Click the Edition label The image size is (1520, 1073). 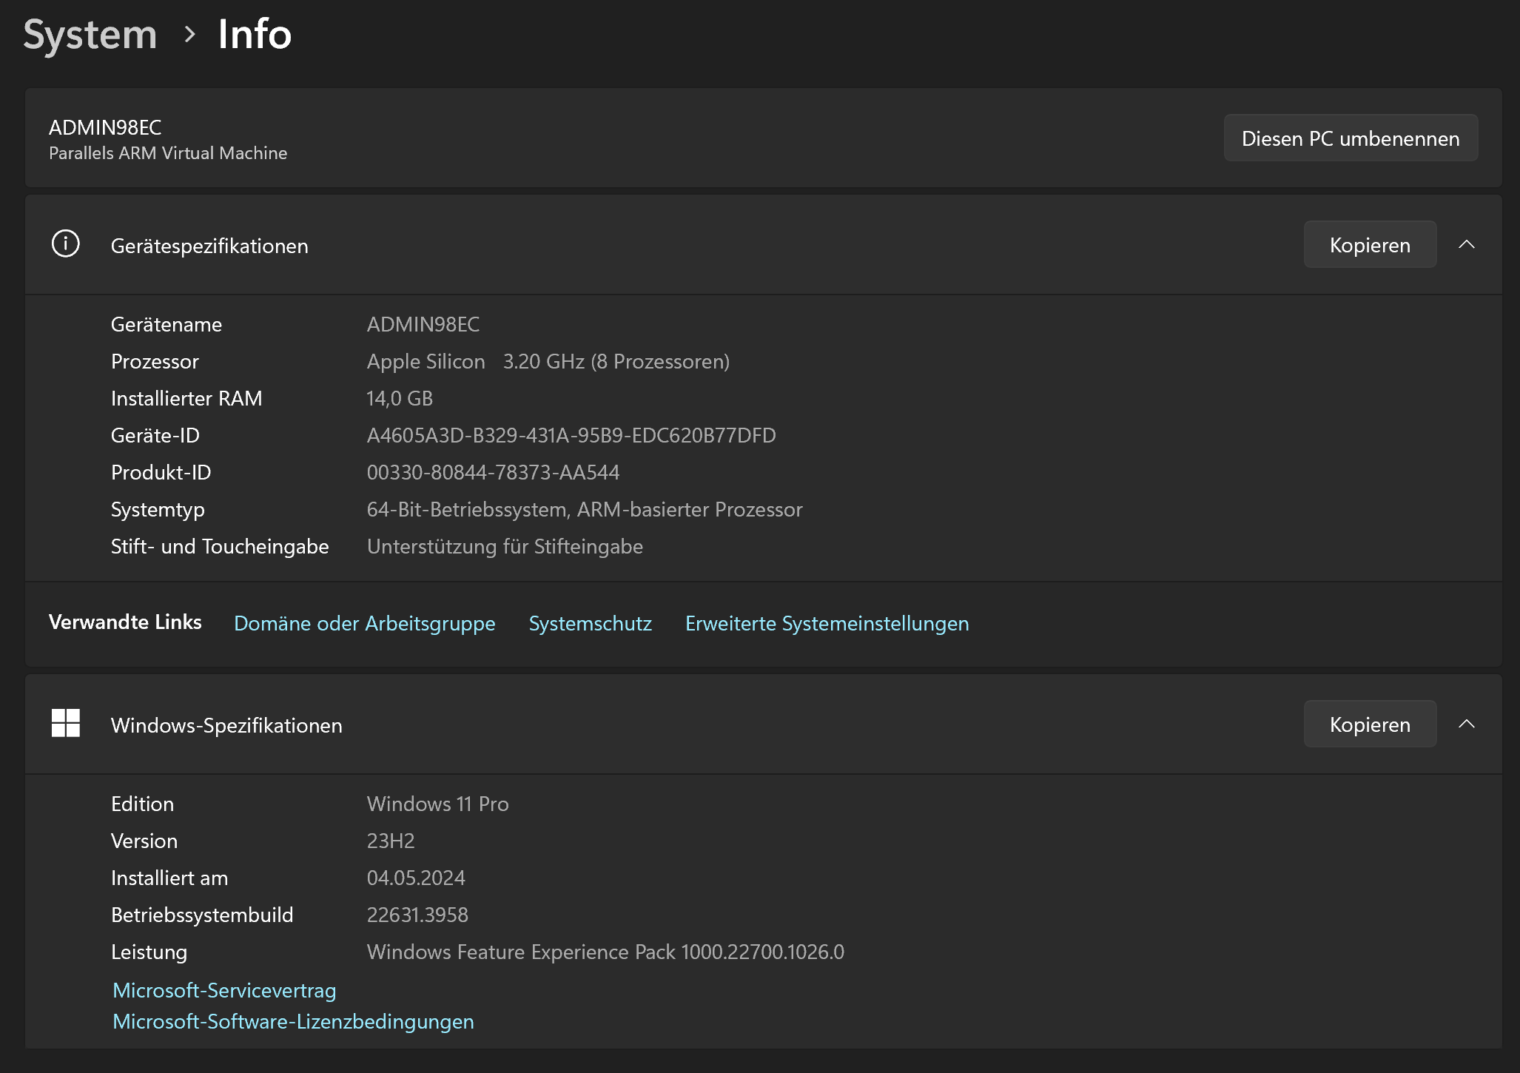[142, 804]
